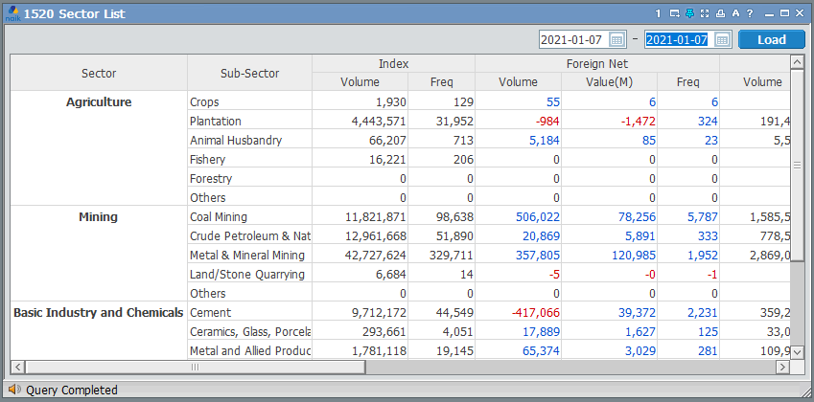This screenshot has width=814, height=402.
Task: Click the font size 'A' icon
Action: (735, 13)
